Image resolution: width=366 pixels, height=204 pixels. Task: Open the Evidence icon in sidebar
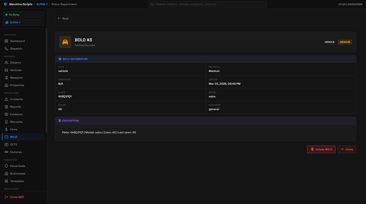[6, 114]
